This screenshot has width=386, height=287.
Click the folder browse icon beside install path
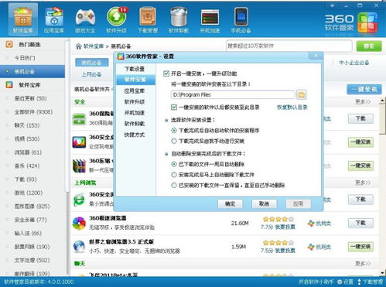tap(302, 94)
